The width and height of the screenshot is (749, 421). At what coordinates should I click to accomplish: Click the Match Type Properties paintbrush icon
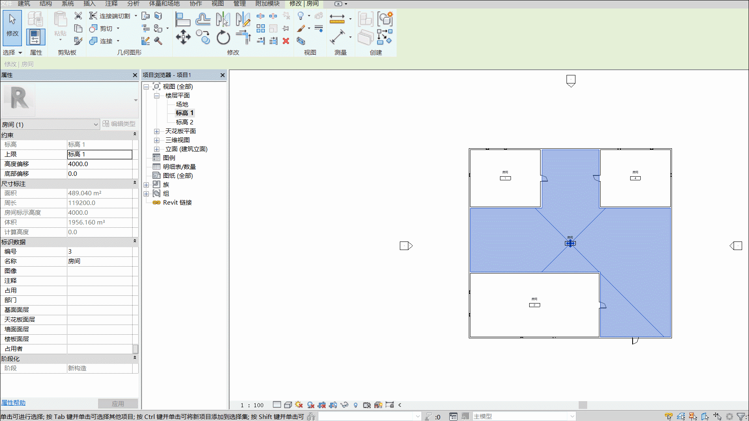pyautogui.click(x=301, y=28)
